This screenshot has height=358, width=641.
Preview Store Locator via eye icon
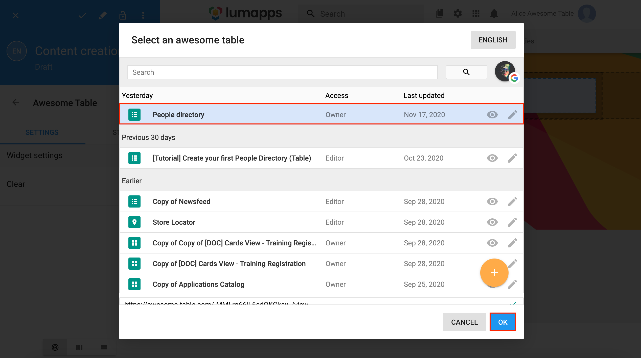coord(492,222)
